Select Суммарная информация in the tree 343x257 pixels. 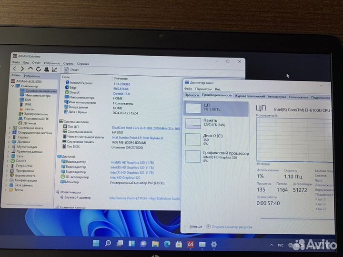(38, 91)
